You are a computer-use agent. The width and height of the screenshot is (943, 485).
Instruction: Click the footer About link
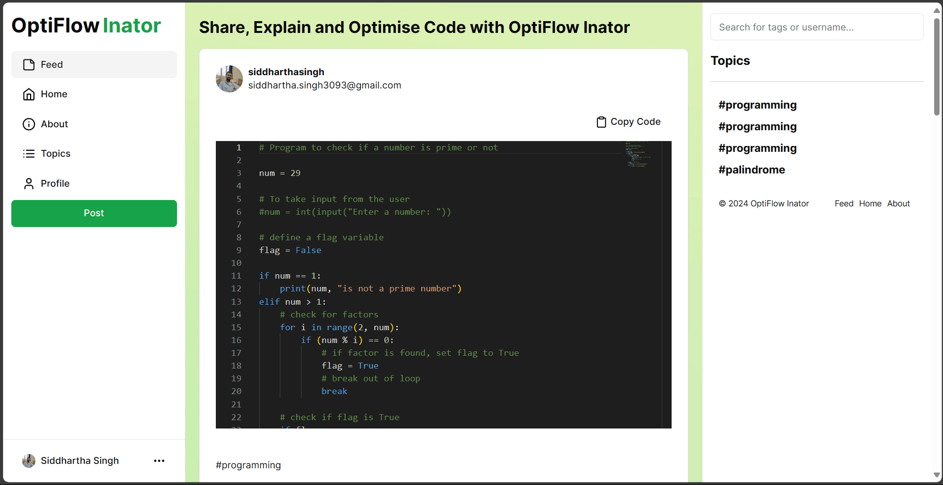[898, 203]
